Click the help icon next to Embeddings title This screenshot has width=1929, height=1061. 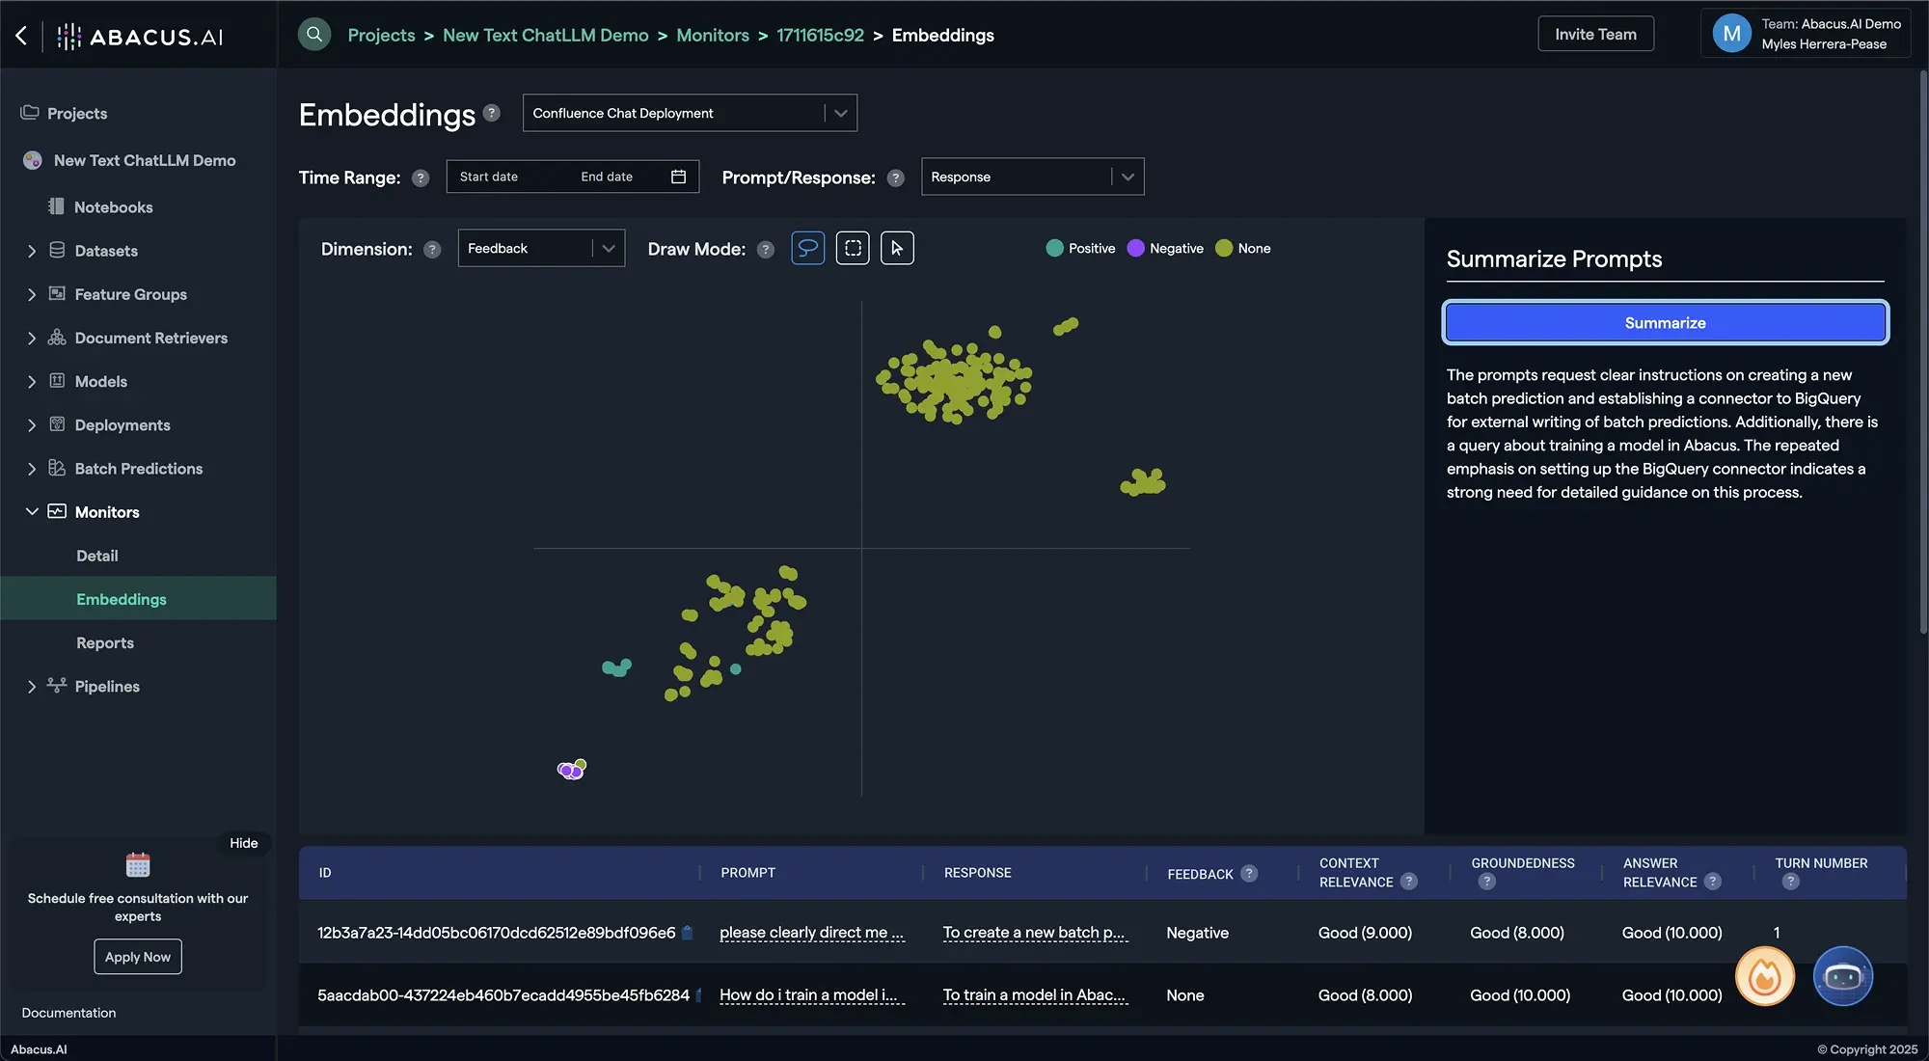coord(492,113)
